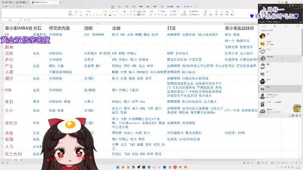This screenshot has height=170, width=303.
Task: Click the search icon at chat panel bottom
Action: click(x=300, y=116)
